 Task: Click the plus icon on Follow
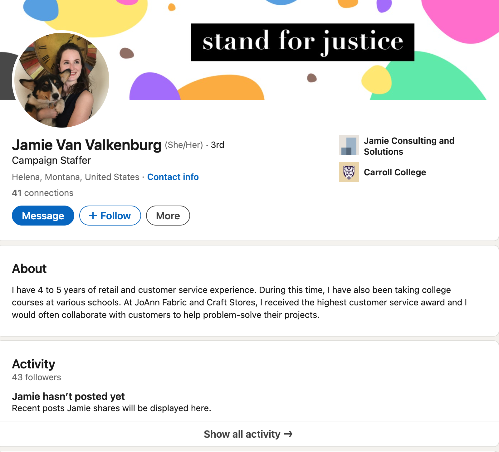click(93, 216)
